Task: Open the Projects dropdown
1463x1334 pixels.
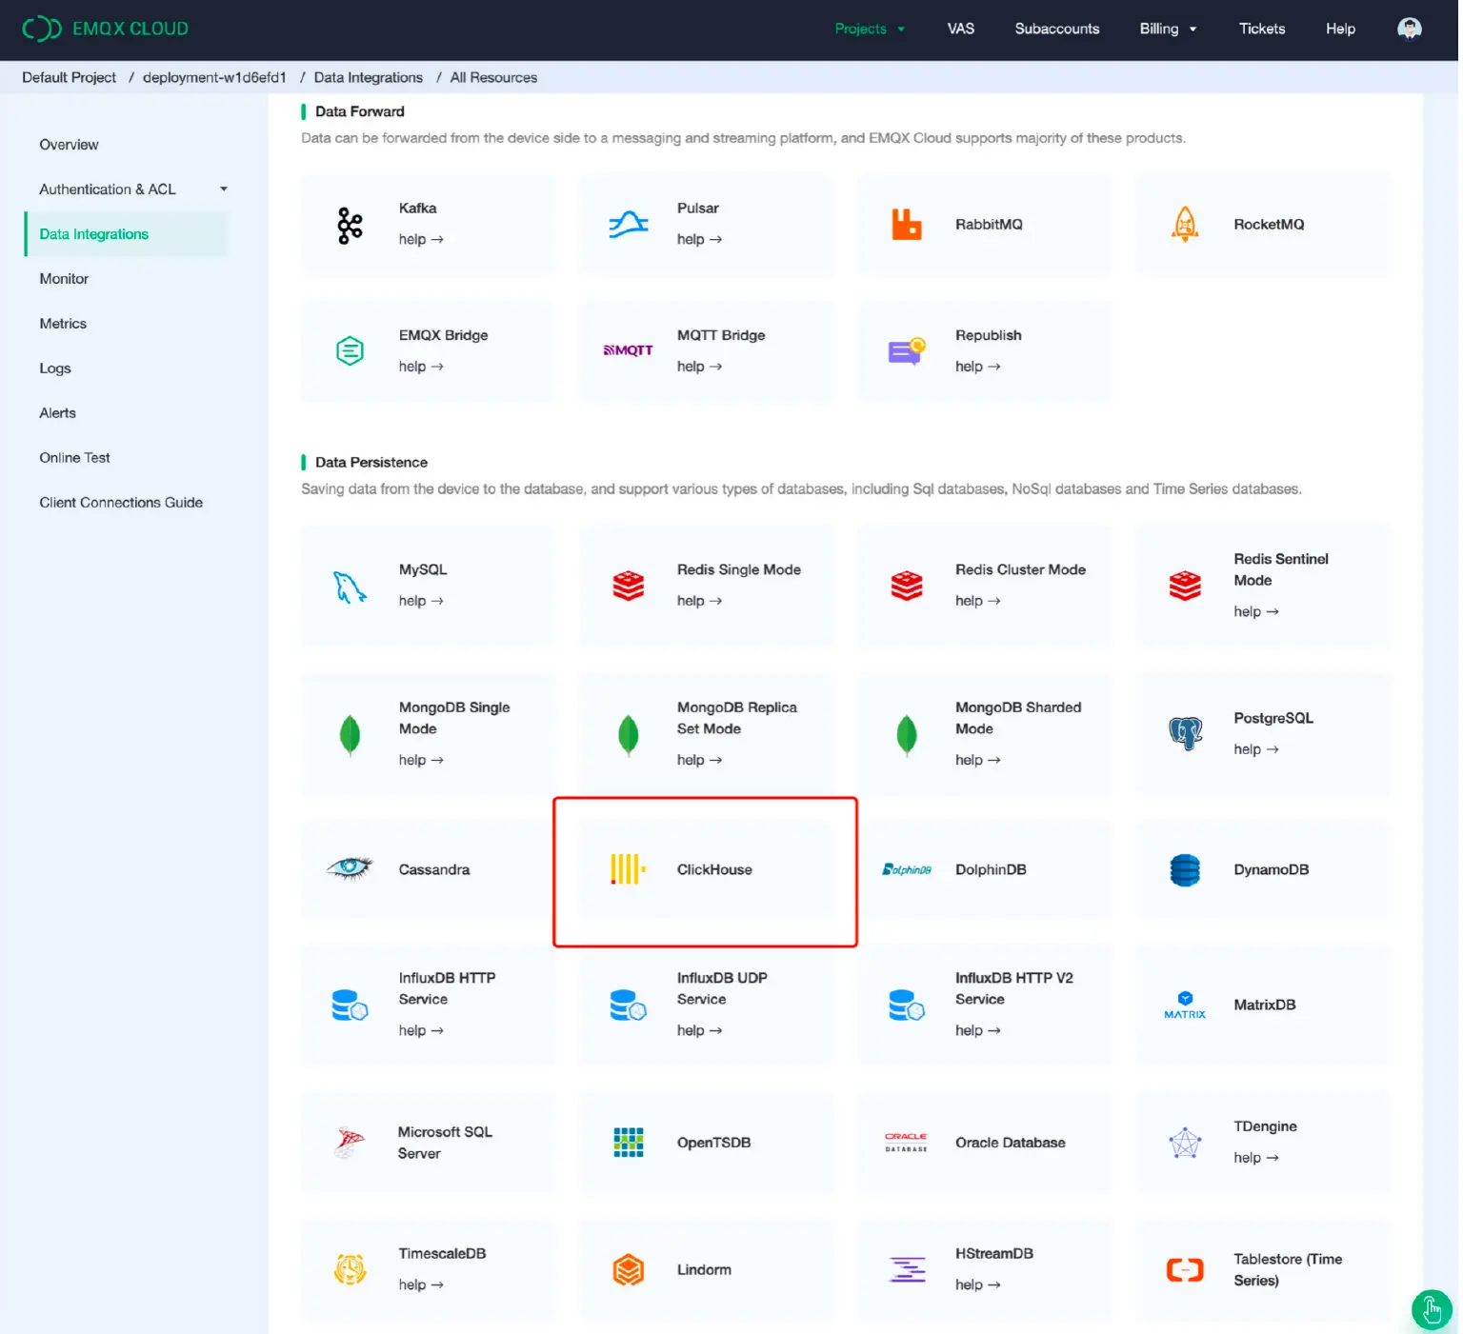Action: (870, 29)
